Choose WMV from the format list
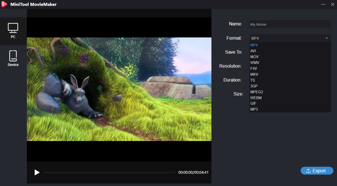Screen dimensions: 337x186 tap(290, 63)
